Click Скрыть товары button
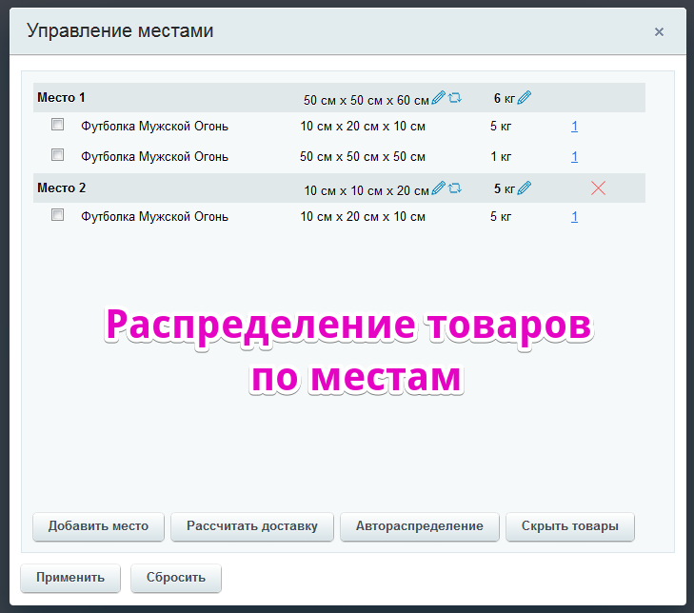The width and height of the screenshot is (694, 613). point(570,526)
